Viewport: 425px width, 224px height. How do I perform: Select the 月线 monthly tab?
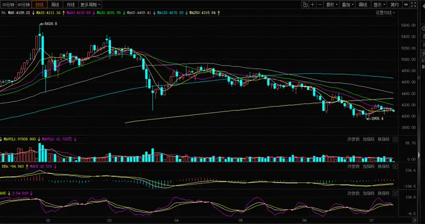70,5
